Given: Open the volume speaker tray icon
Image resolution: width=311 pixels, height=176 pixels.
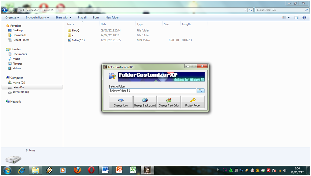Looking at the screenshot, I should point(285,170).
